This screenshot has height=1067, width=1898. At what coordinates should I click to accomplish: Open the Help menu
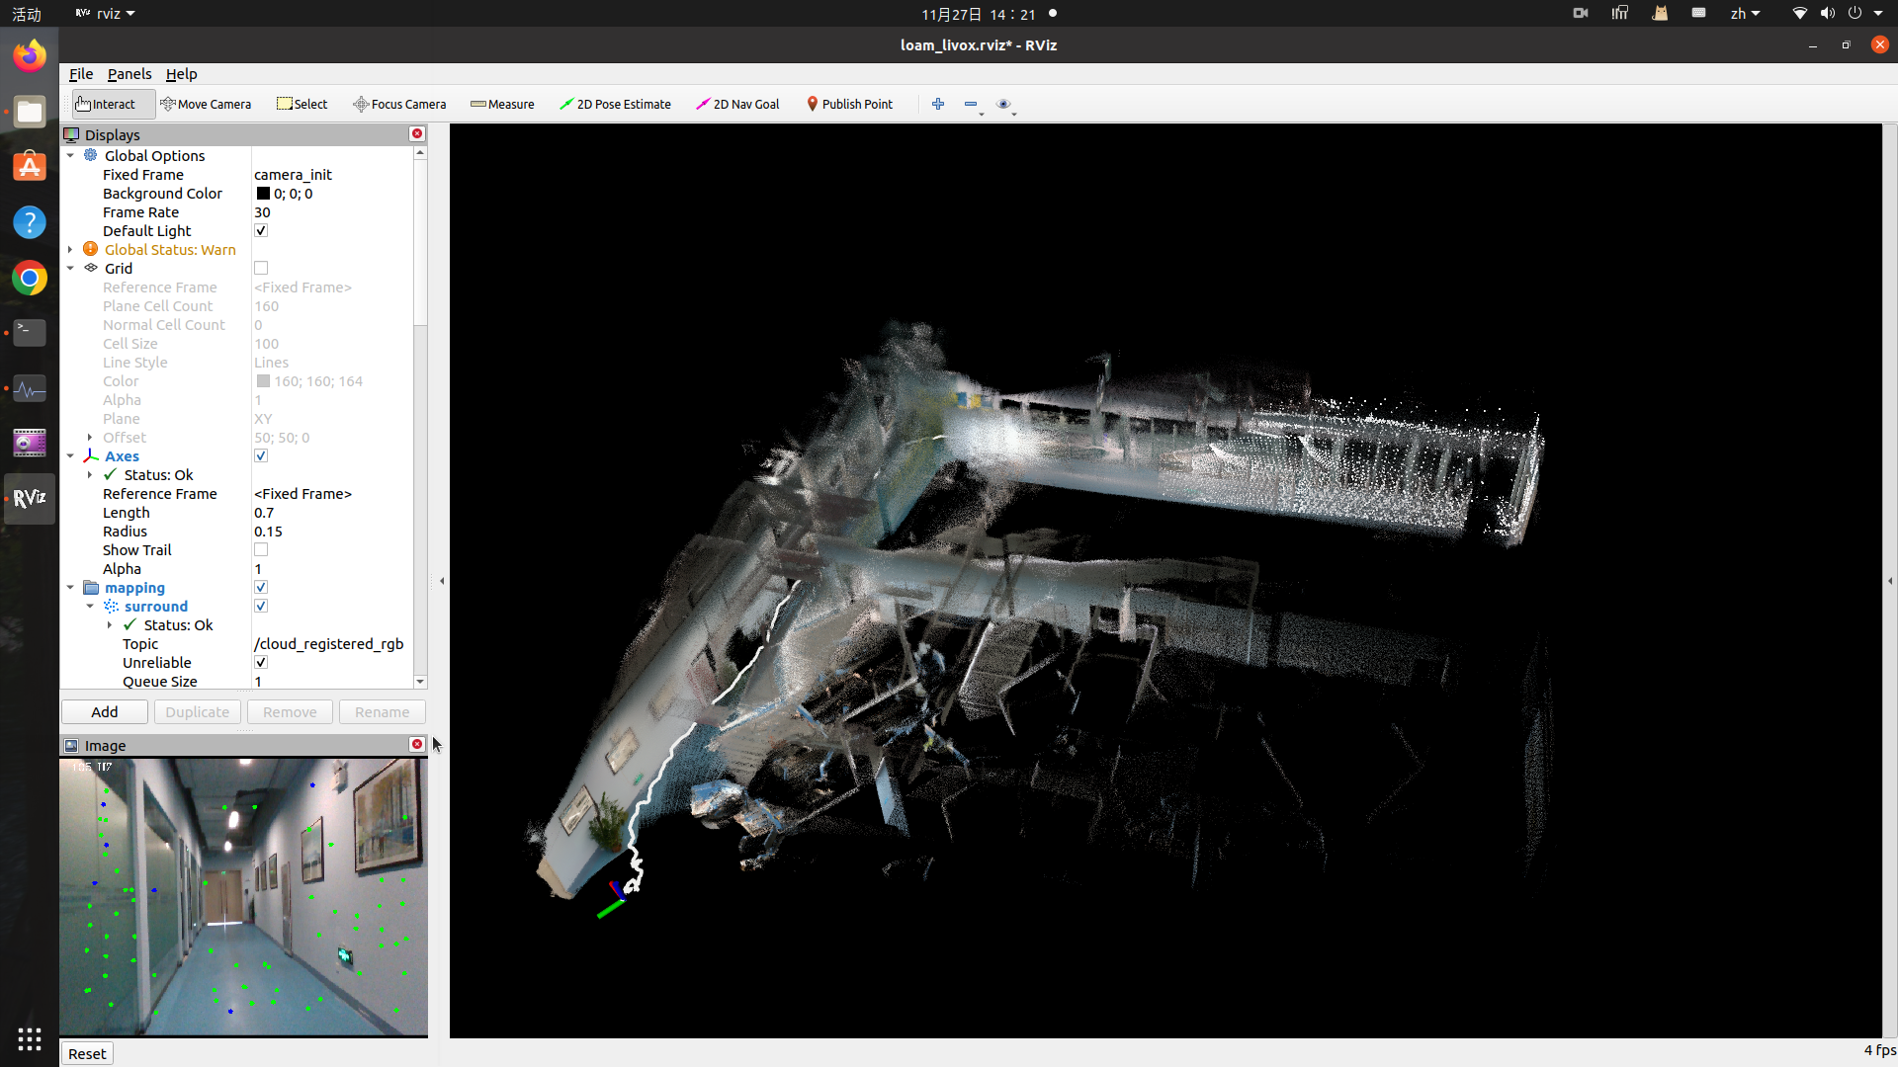pyautogui.click(x=181, y=74)
